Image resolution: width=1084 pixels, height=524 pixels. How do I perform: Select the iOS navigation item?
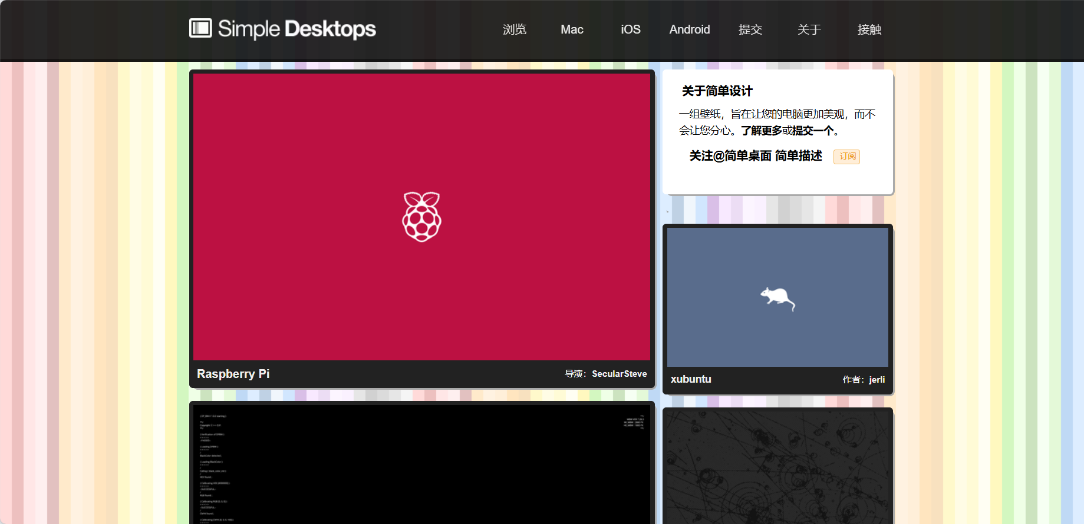(x=630, y=29)
